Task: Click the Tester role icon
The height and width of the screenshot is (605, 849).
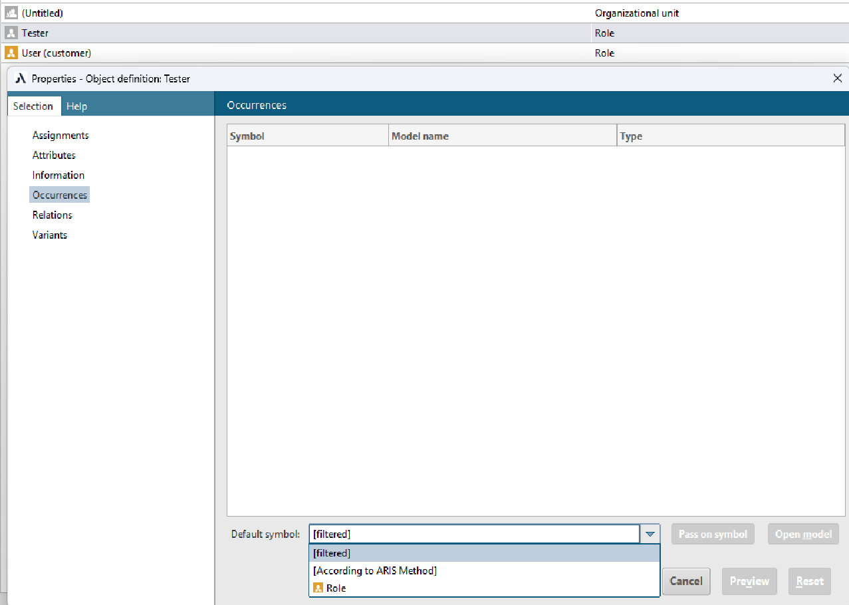Action: click(x=11, y=33)
